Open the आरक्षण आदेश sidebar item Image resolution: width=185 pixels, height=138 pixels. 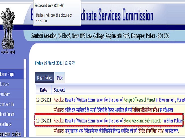pos(12,133)
